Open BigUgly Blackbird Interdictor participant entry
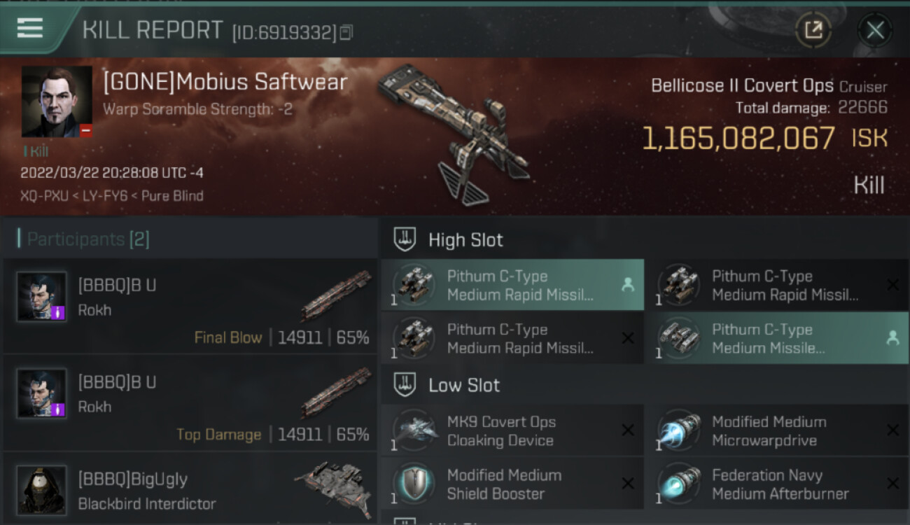 [x=190, y=490]
